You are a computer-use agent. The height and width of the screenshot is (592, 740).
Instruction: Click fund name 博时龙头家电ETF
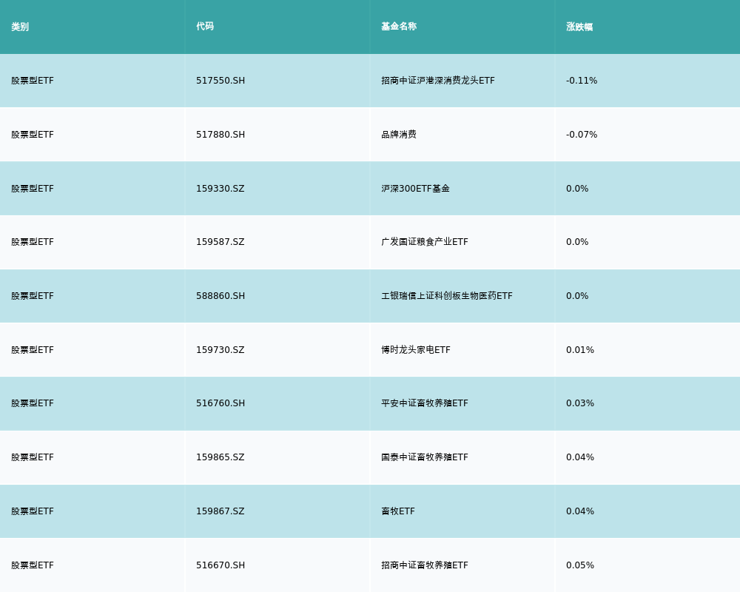click(416, 350)
